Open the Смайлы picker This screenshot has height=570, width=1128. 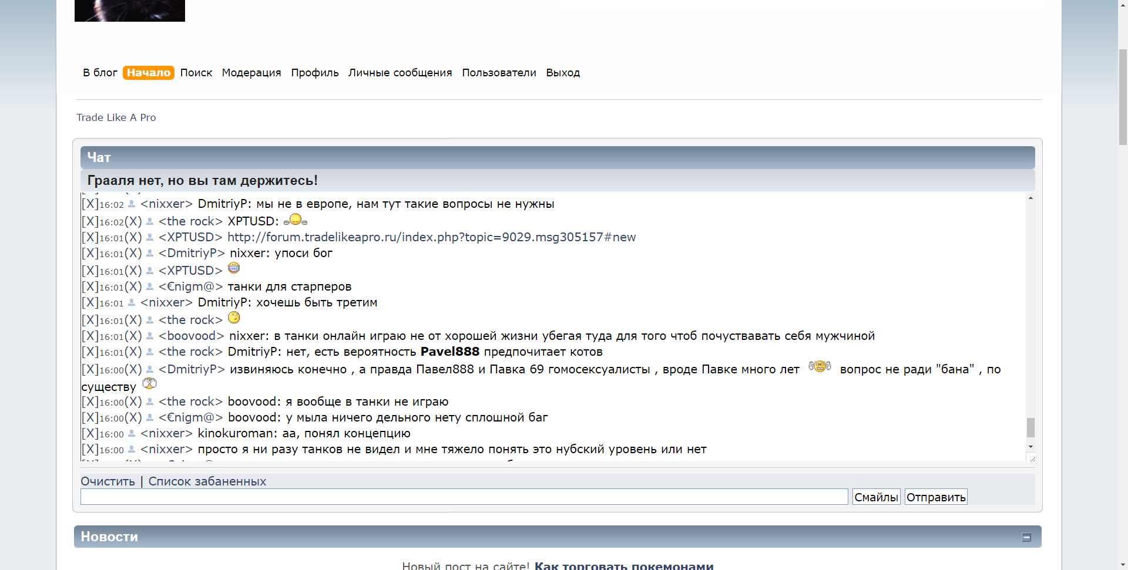coord(877,497)
